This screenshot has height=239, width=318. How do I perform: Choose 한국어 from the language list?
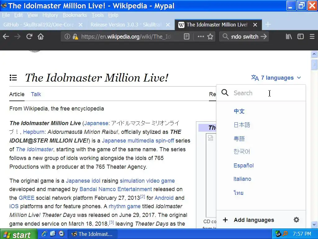(242, 152)
